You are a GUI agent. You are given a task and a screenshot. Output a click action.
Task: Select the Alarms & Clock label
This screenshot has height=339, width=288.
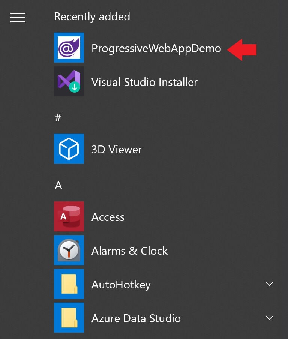(129, 251)
